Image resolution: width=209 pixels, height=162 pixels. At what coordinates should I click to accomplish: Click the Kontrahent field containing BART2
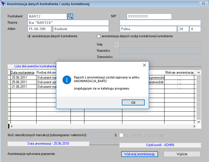click(x=47, y=16)
